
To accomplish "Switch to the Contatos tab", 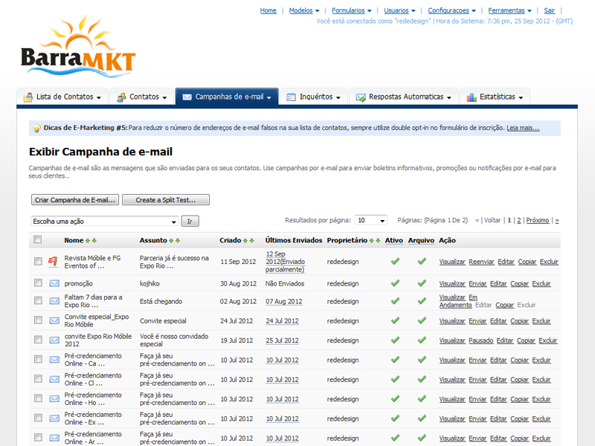I will tap(142, 97).
